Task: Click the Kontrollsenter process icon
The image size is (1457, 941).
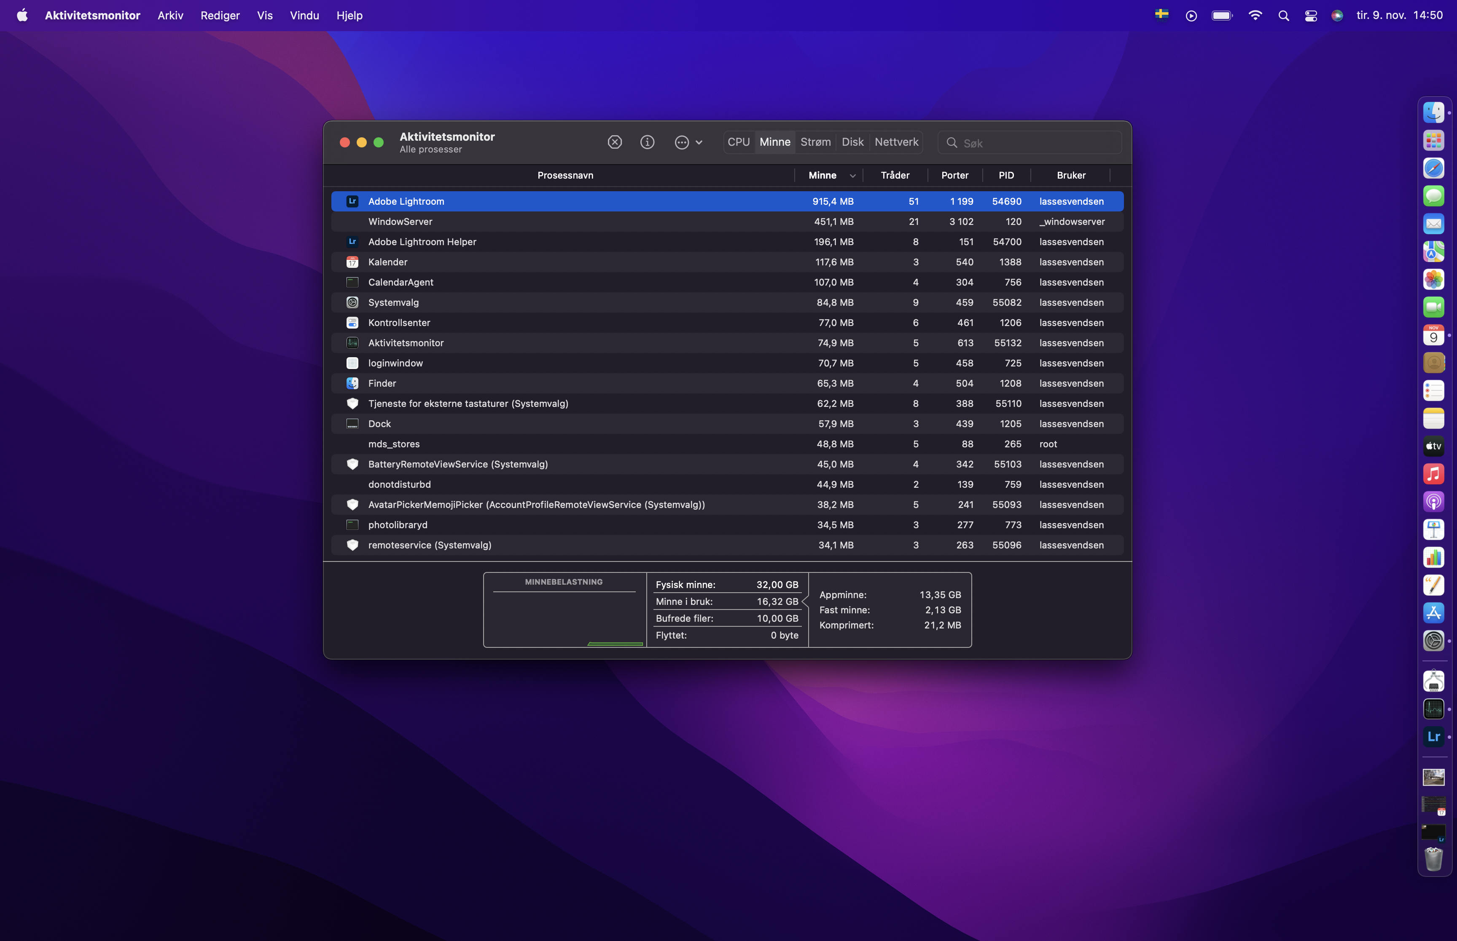Action: [352, 322]
